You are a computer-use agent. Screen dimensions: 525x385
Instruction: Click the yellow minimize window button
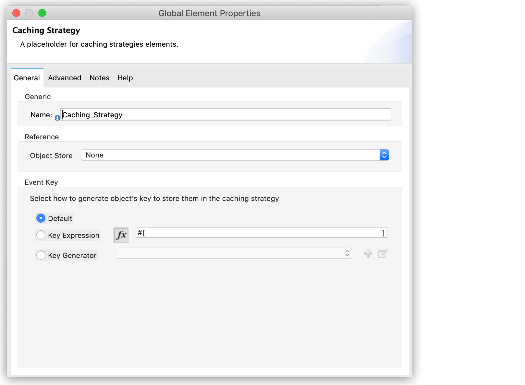point(29,13)
